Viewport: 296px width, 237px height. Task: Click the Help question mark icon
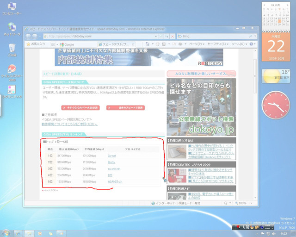coord(251,44)
